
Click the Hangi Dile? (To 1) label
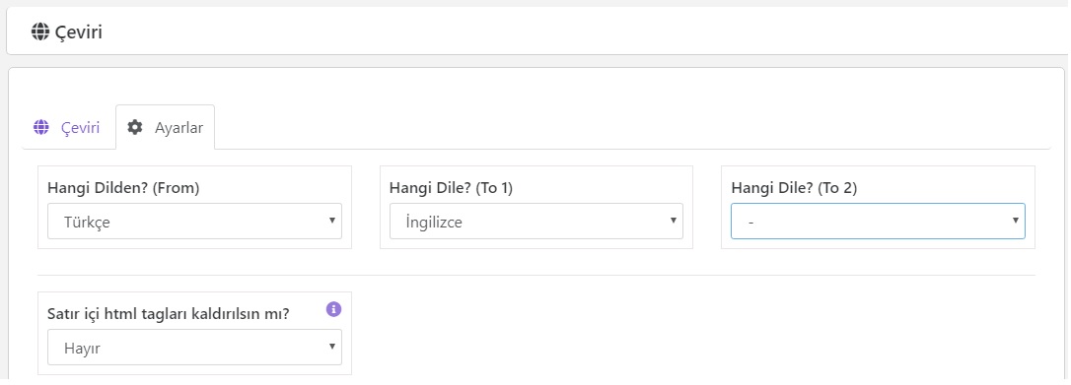[x=451, y=189]
